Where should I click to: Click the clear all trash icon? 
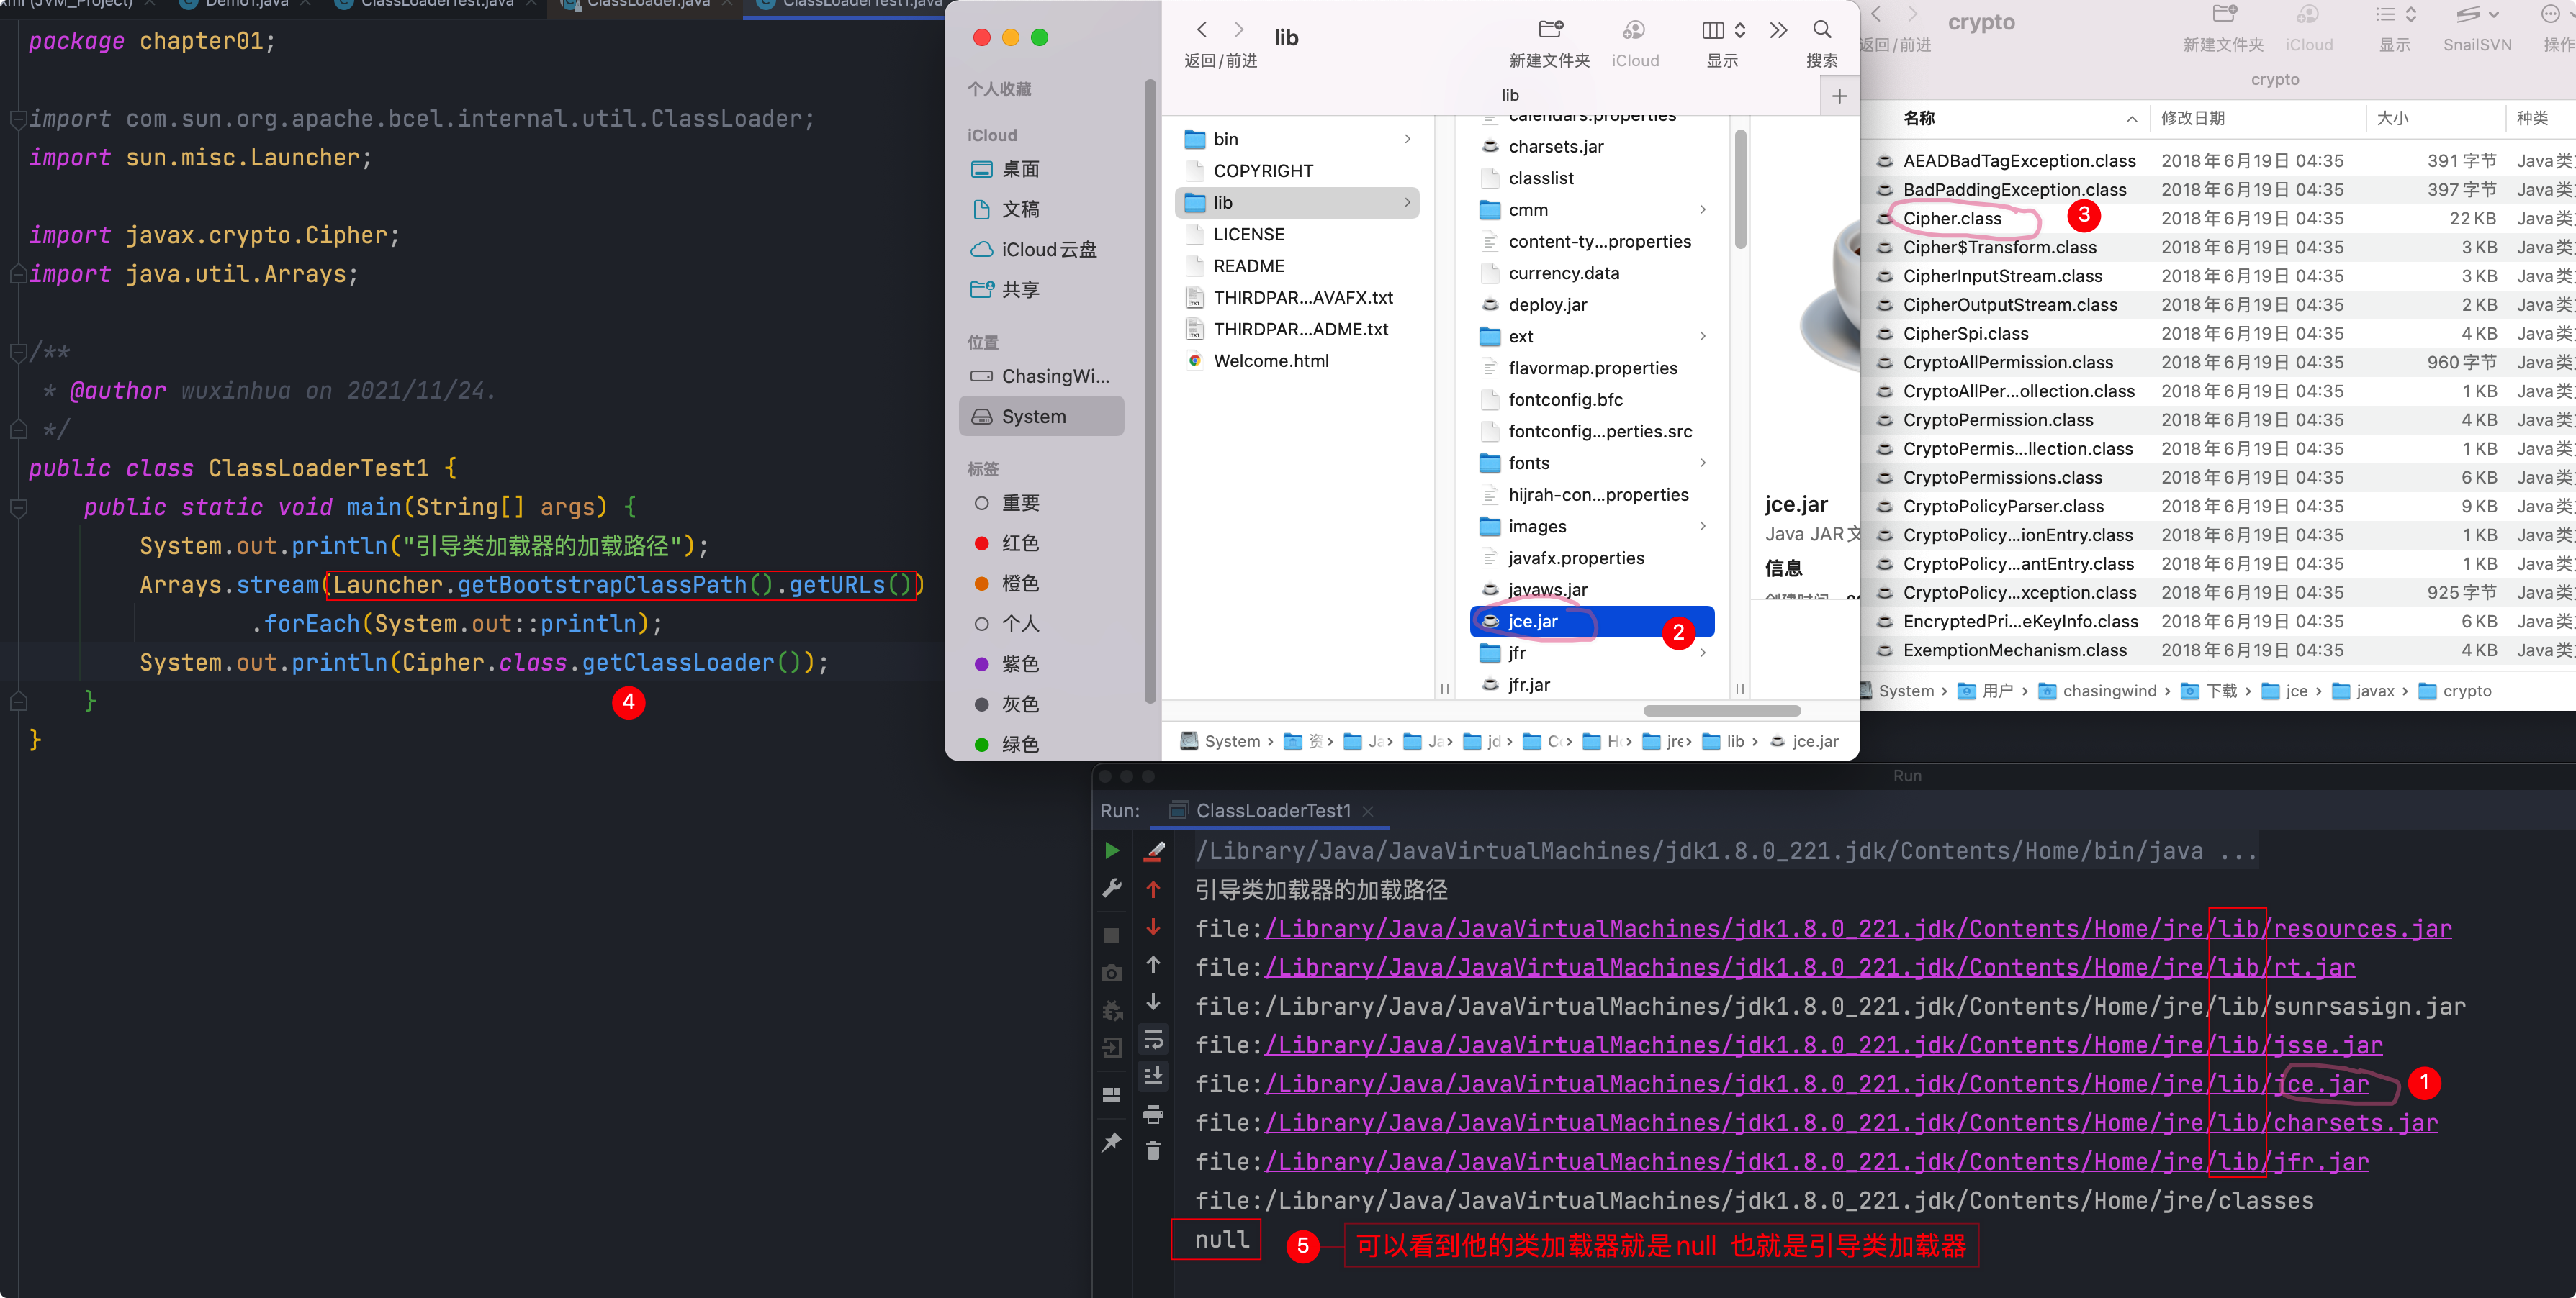[x=1153, y=1151]
